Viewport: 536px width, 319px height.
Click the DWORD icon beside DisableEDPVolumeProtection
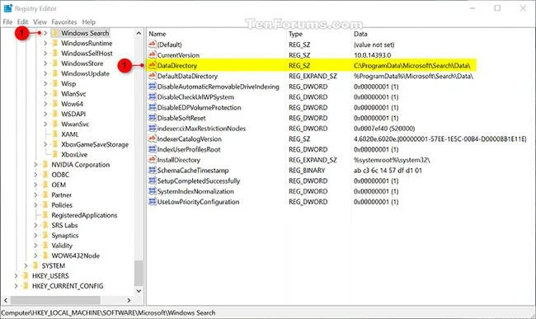pyautogui.click(x=153, y=107)
